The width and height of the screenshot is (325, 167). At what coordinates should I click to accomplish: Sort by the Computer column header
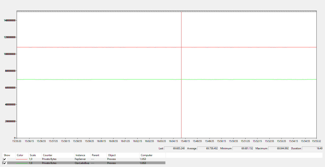(x=152, y=155)
